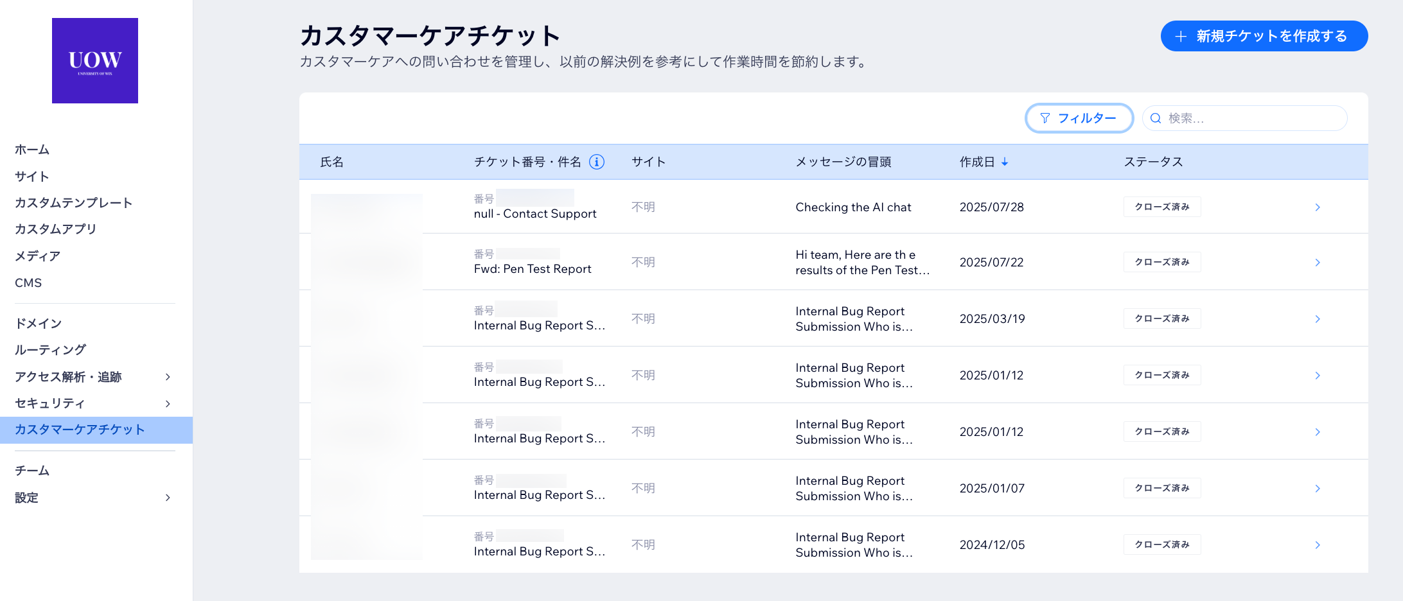The width and height of the screenshot is (1403, 601).
Task: Open the 2025/01/07 ticket row chevron
Action: click(x=1317, y=489)
